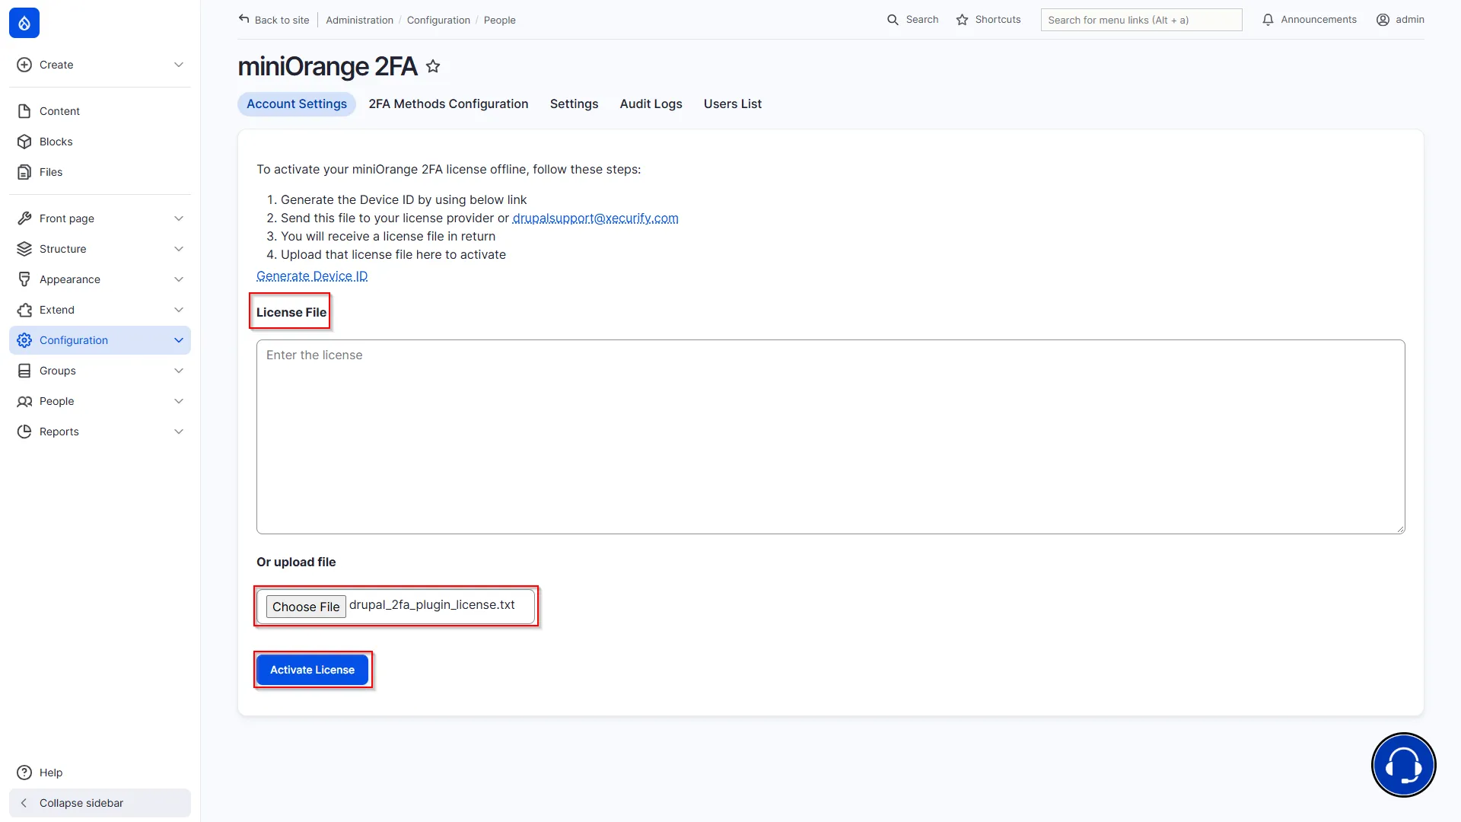Open the Shortcuts toolbar item

click(988, 20)
